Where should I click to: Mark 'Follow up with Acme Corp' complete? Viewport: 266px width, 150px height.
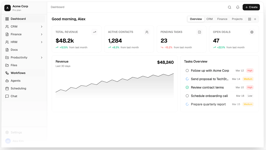tap(187, 71)
